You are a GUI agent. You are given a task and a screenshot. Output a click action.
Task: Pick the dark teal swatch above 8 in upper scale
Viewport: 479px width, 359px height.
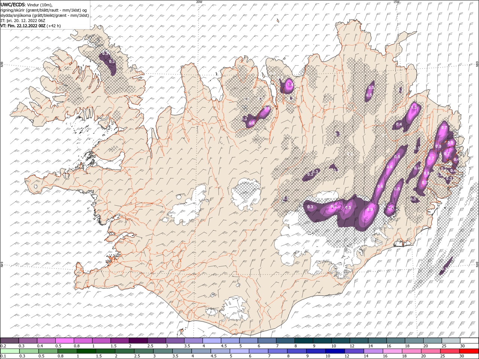303,341
